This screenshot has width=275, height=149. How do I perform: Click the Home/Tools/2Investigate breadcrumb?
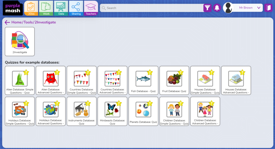pyautogui.click(x=34, y=22)
